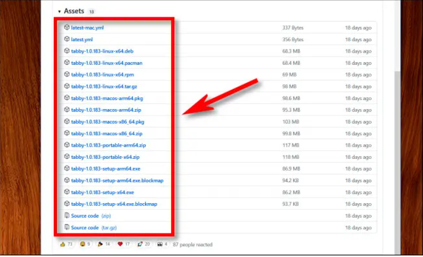
Task: React with thumbs up emoji (73)
Action: tap(66, 244)
